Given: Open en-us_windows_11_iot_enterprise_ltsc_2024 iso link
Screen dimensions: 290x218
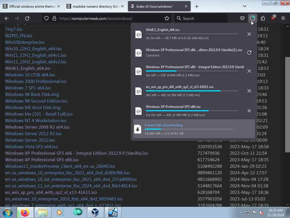Looking at the screenshot, I should [71, 186].
